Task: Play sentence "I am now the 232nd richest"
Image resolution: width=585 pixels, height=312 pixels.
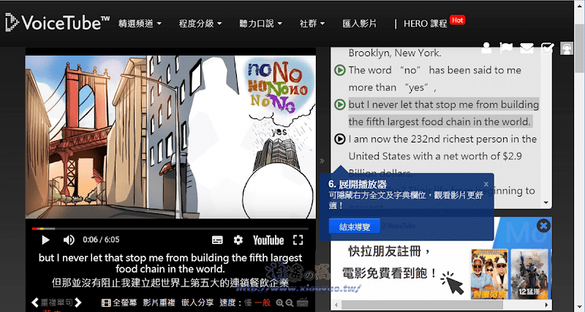Action: [x=339, y=139]
